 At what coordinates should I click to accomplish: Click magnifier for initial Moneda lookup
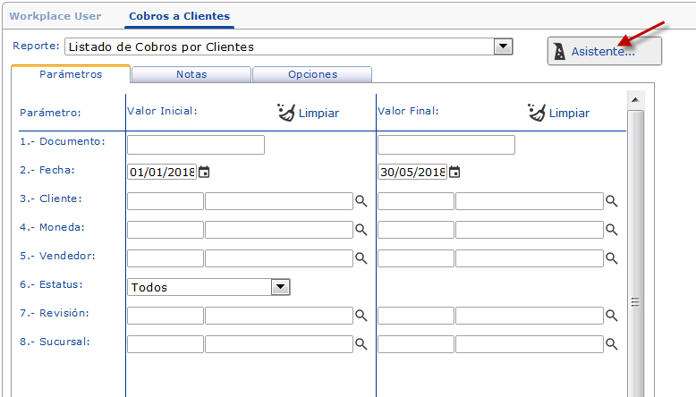[361, 231]
